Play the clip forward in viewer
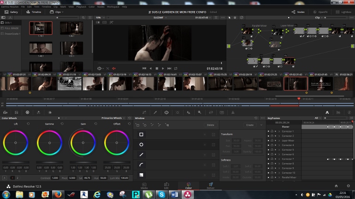 163,68
